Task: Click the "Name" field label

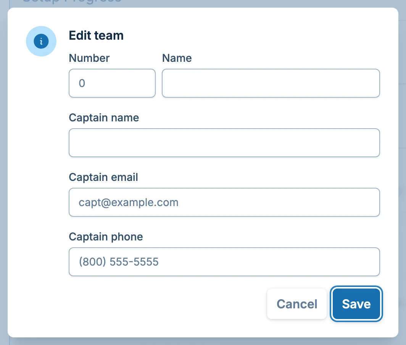Action: 177,58
